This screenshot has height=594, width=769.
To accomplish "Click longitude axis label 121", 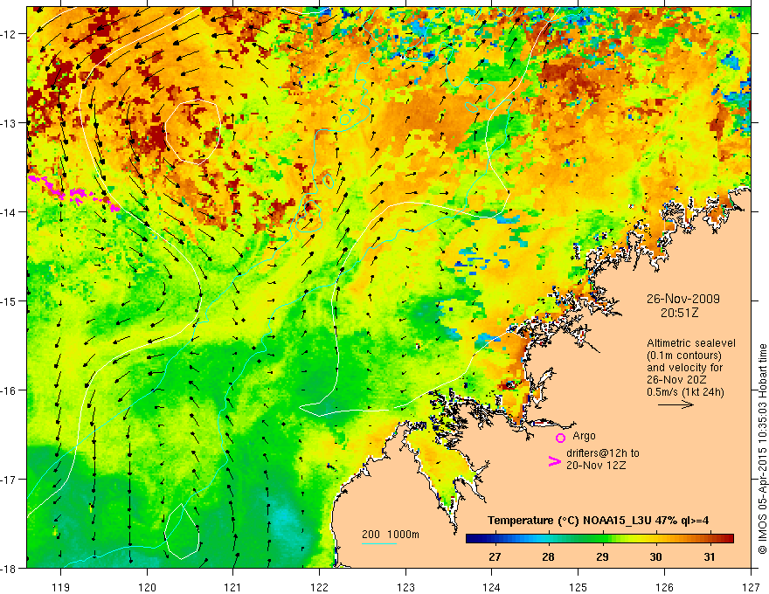I will [x=233, y=587].
